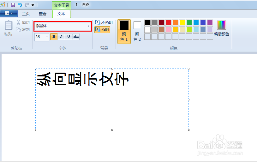Click the right-middle handle of the text box
Image resolution: width=257 pixels, height=162 pixels.
point(189,99)
